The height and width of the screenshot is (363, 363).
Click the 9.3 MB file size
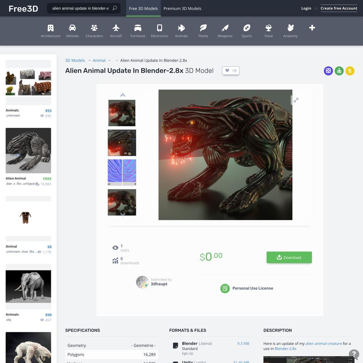tap(243, 343)
